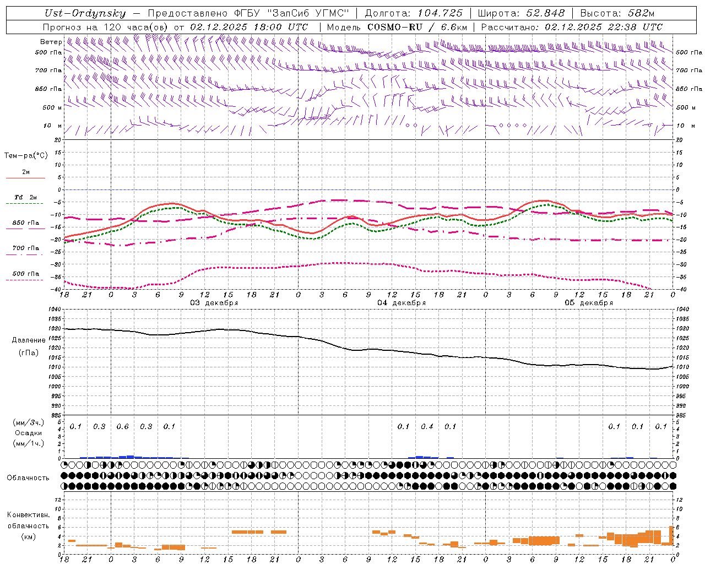Click the '05 декабря' date label

pyautogui.click(x=589, y=303)
